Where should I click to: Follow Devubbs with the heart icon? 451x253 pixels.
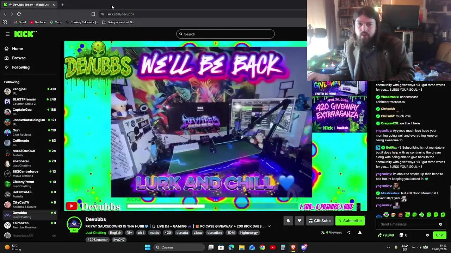pyautogui.click(x=299, y=221)
